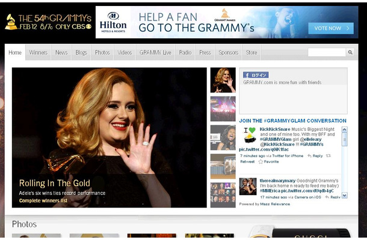The width and height of the screenshot is (367, 240).
Task: Open the Complete winners list link
Action: (x=43, y=200)
